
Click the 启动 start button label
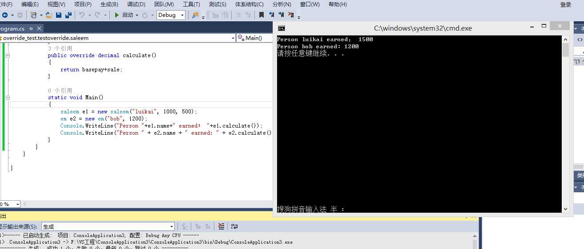coord(128,15)
